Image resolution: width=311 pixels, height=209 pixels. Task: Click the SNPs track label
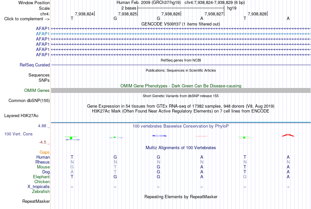click(44, 80)
